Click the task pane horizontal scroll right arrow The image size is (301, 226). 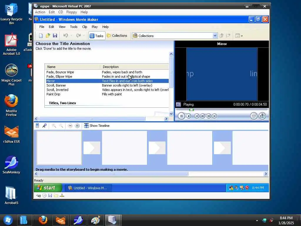click(166, 119)
